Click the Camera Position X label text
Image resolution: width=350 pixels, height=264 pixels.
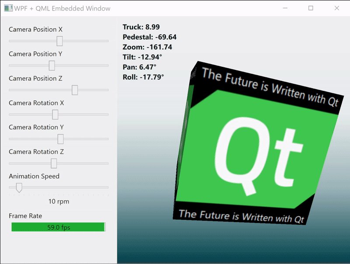(35, 29)
